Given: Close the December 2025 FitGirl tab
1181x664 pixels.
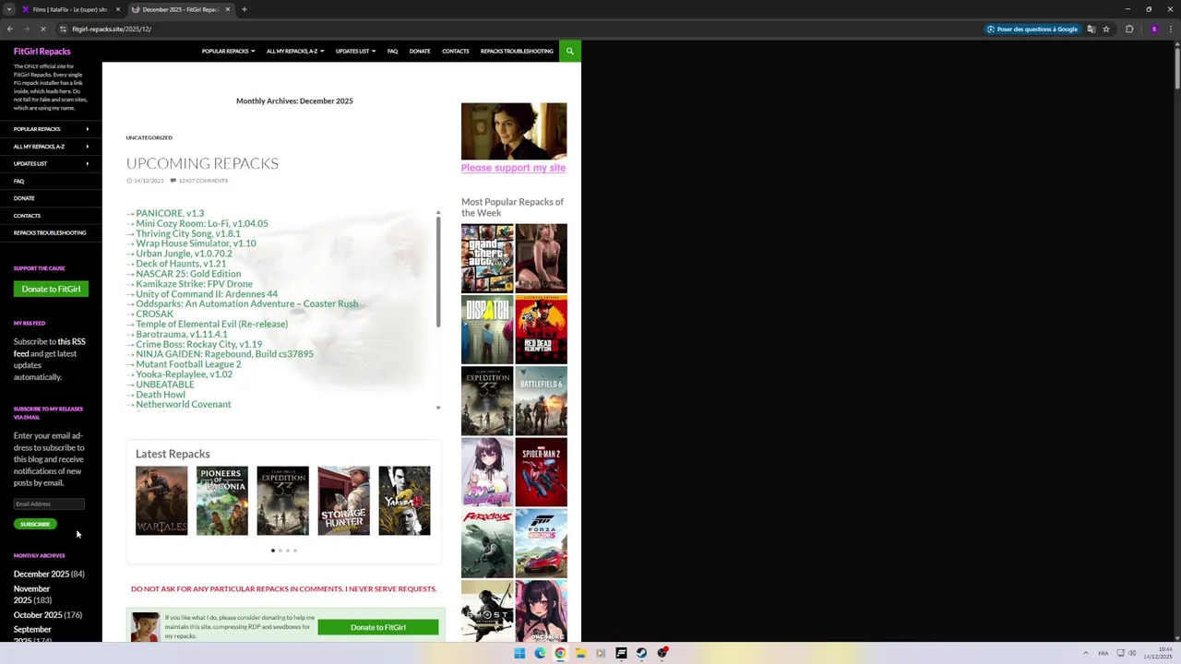Looking at the screenshot, I should 228,9.
